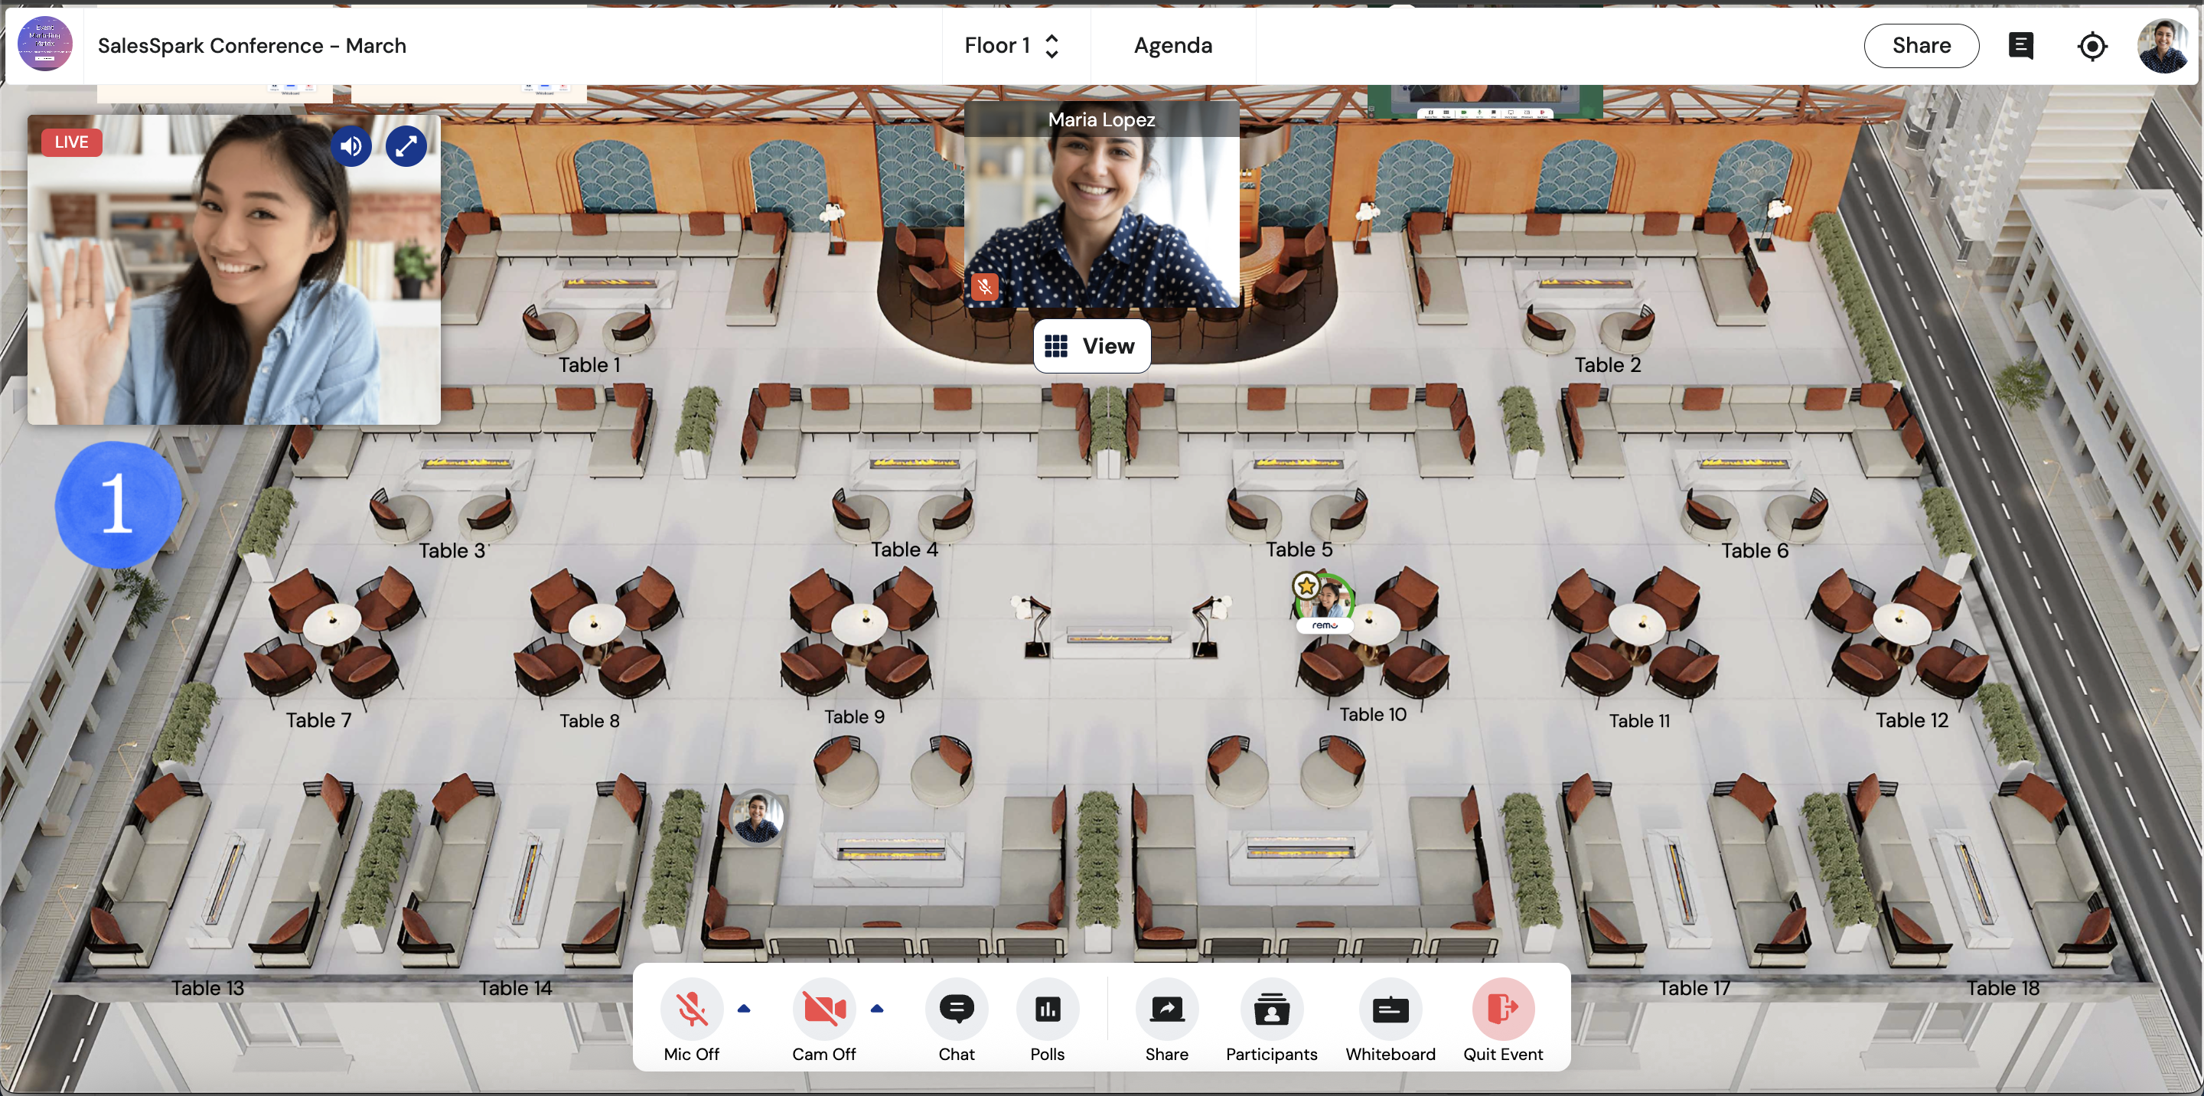This screenshot has width=2204, height=1096.
Task: Click the Share screen icon in bottom toolbar
Action: [1166, 1010]
